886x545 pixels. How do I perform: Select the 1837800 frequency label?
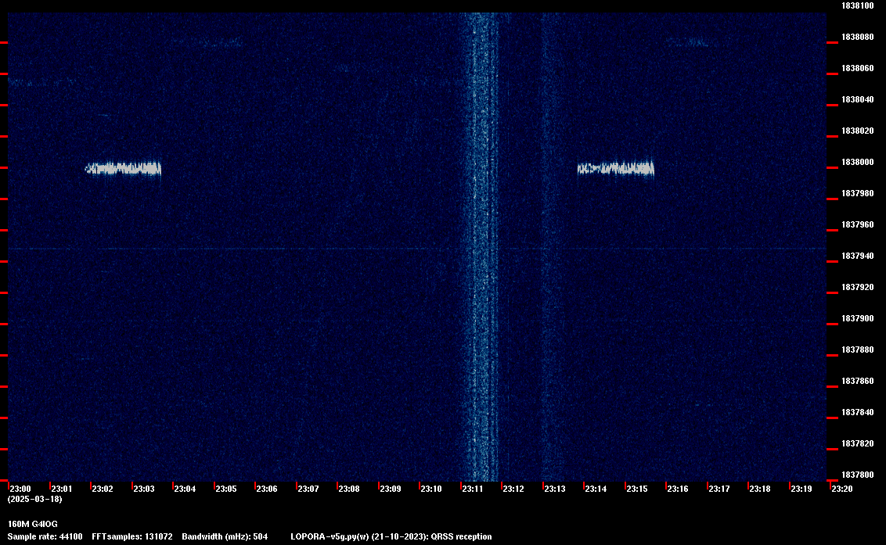pyautogui.click(x=857, y=475)
